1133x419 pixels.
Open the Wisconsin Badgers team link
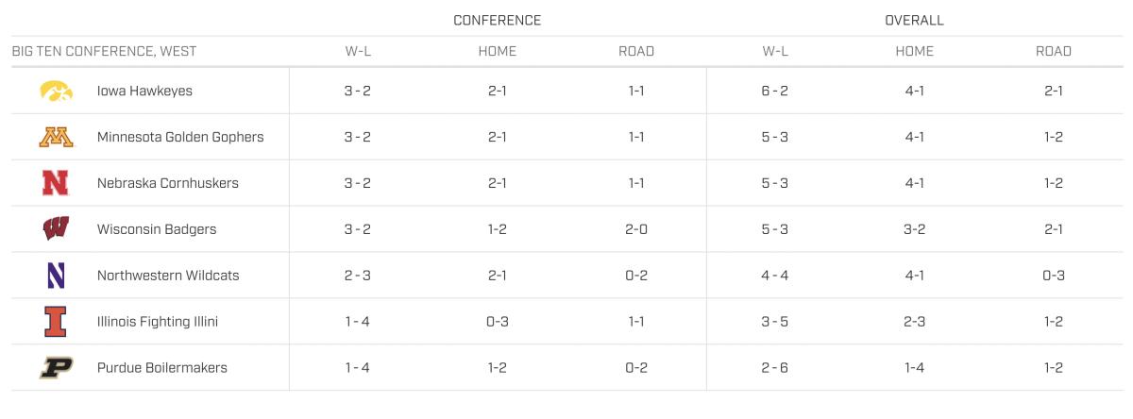pos(157,229)
